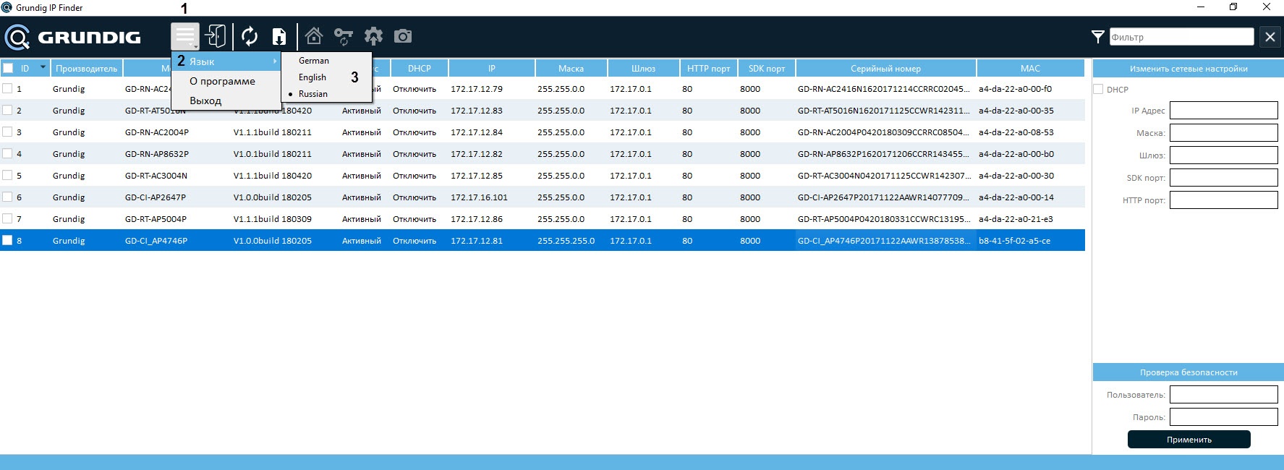Image resolution: width=1284 pixels, height=470 pixels.
Task: Click the ID column sort arrow
Action: [x=43, y=67]
